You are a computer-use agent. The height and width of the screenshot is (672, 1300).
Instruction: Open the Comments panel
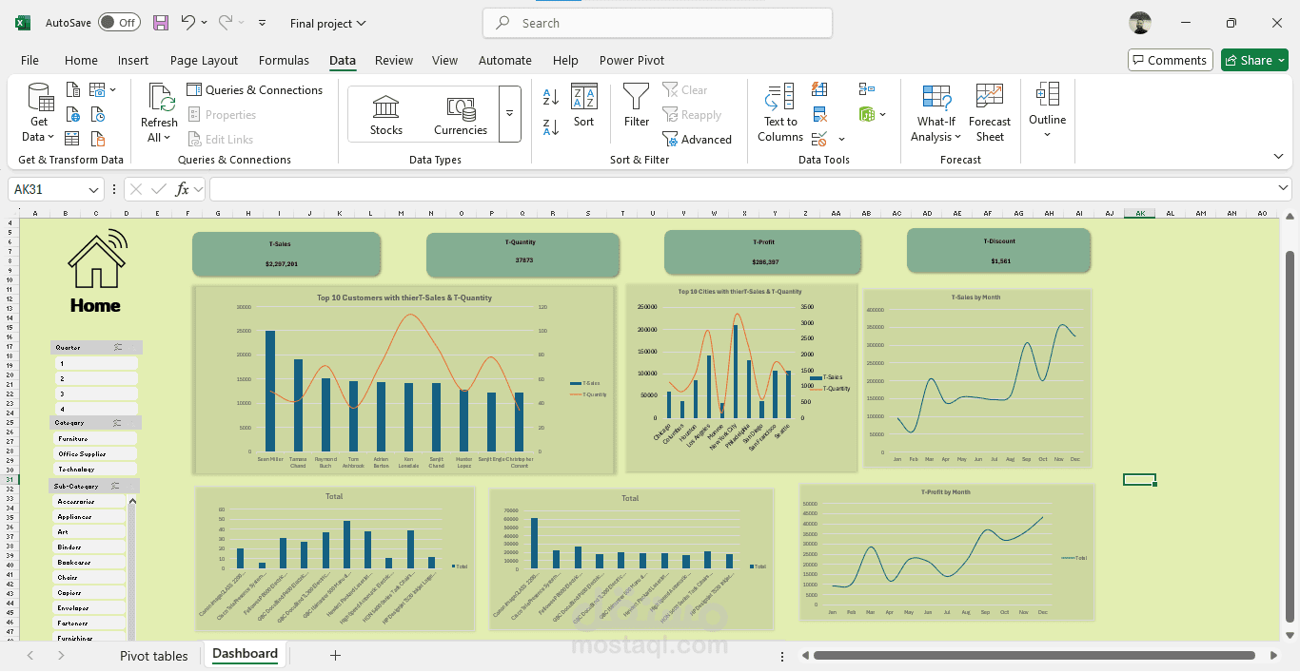[x=1170, y=59]
